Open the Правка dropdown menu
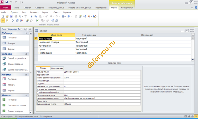 pos(15,12)
